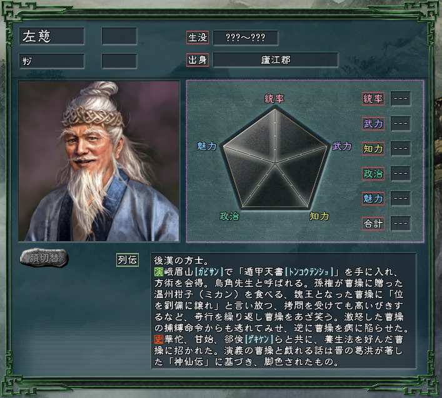
Task: Select the 合計 total label
Action: coord(373,224)
